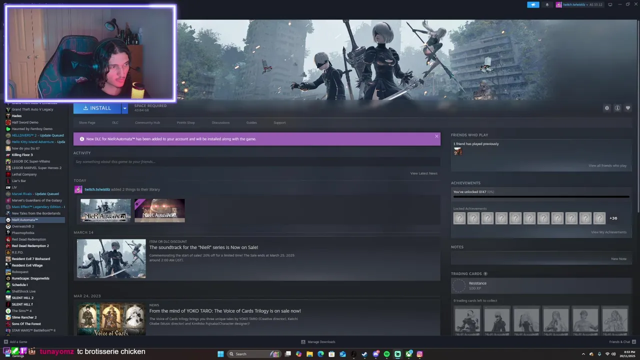Dismiss the new DLC notification banner
The width and height of the screenshot is (640, 360).
point(436,136)
